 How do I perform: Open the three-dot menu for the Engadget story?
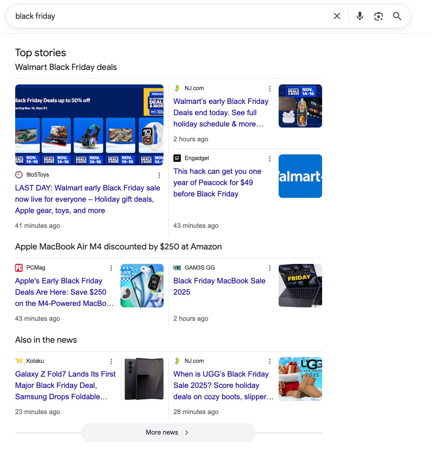(x=270, y=158)
